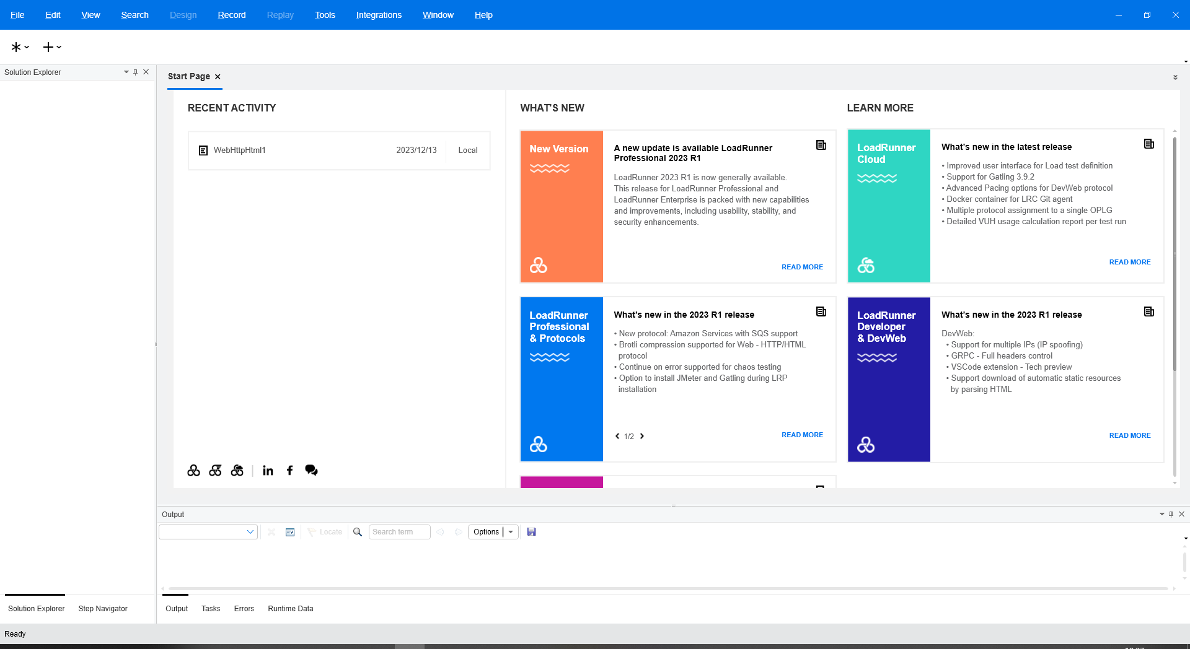Switch to the Errors tab
The height and width of the screenshot is (649, 1190).
point(244,609)
